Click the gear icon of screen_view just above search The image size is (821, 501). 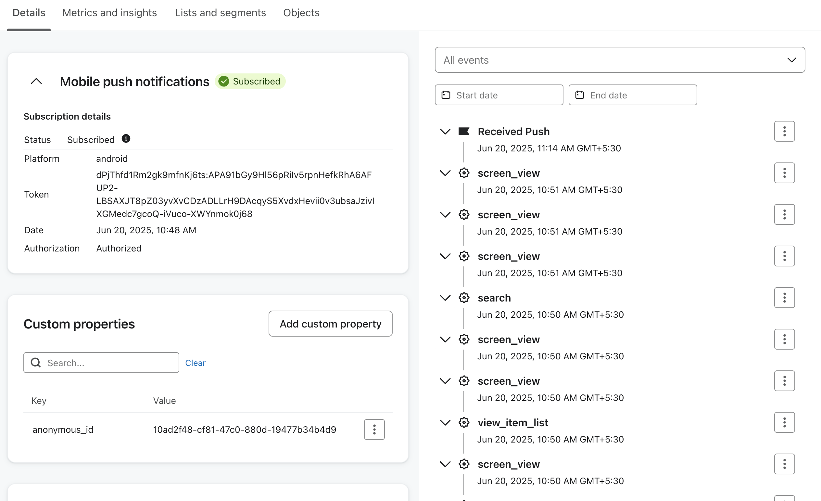[x=464, y=256]
